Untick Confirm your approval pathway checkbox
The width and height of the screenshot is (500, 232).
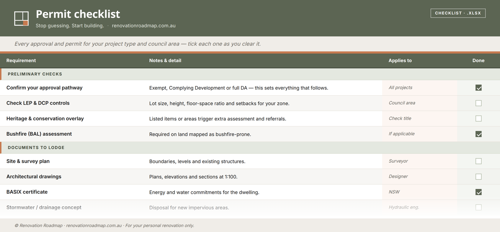(x=479, y=88)
